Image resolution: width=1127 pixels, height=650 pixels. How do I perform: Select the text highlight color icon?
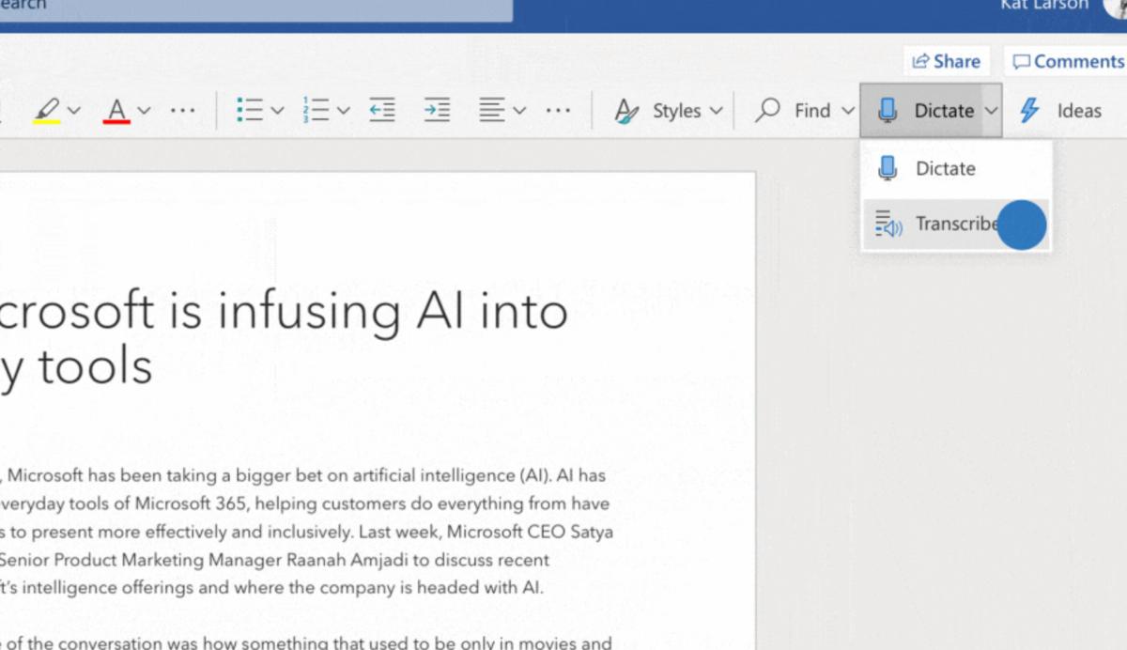[47, 111]
